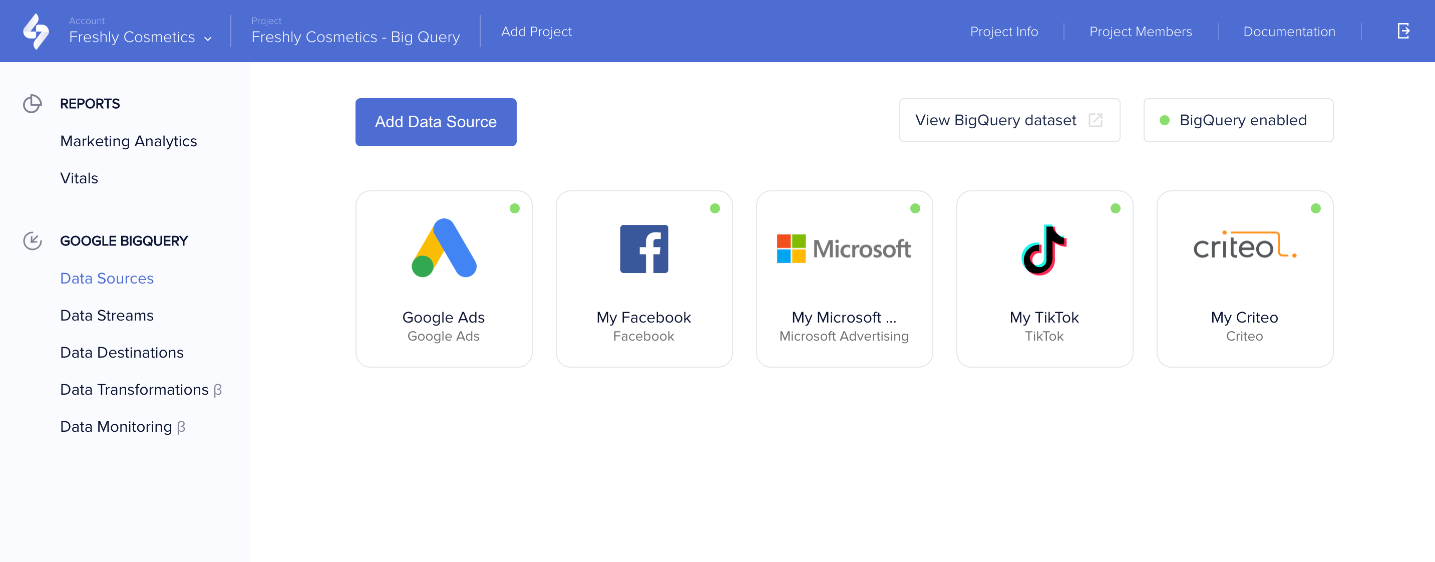The height and width of the screenshot is (562, 1435).
Task: Click the TikTok logo icon
Action: [1044, 250]
